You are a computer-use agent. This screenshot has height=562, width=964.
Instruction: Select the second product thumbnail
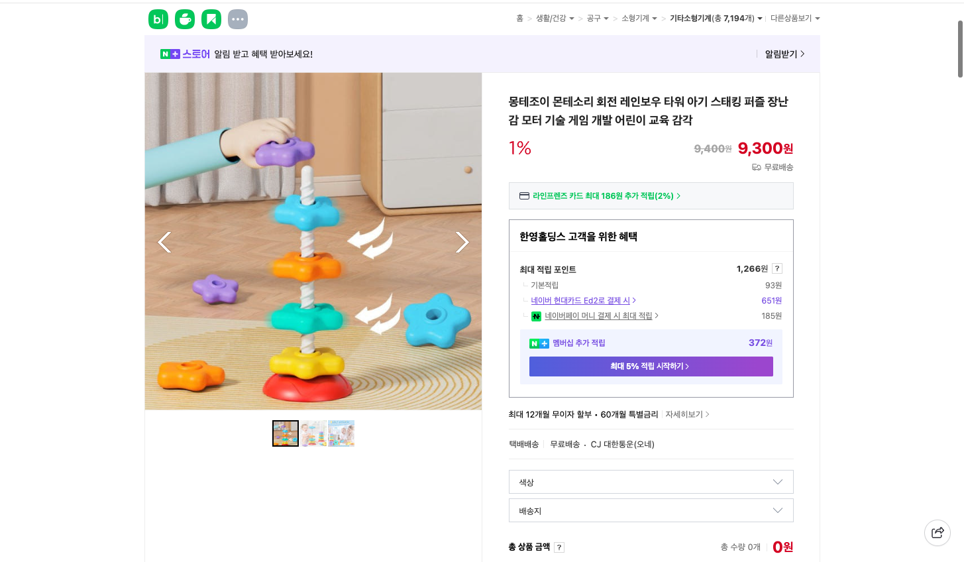coord(313,433)
